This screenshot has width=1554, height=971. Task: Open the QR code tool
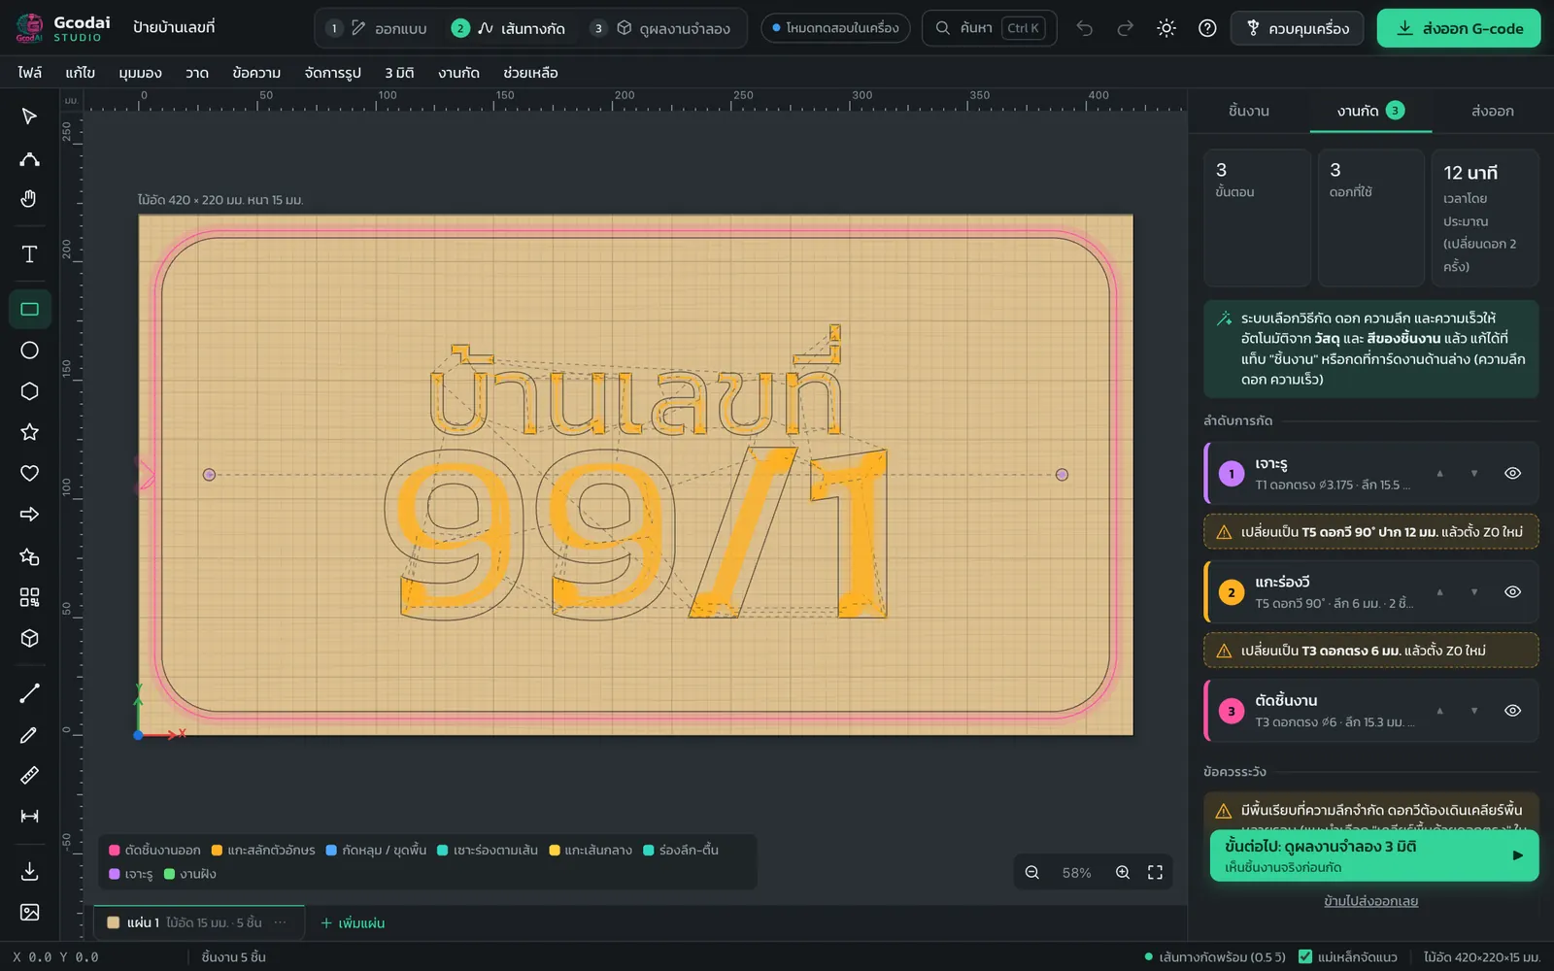29,597
